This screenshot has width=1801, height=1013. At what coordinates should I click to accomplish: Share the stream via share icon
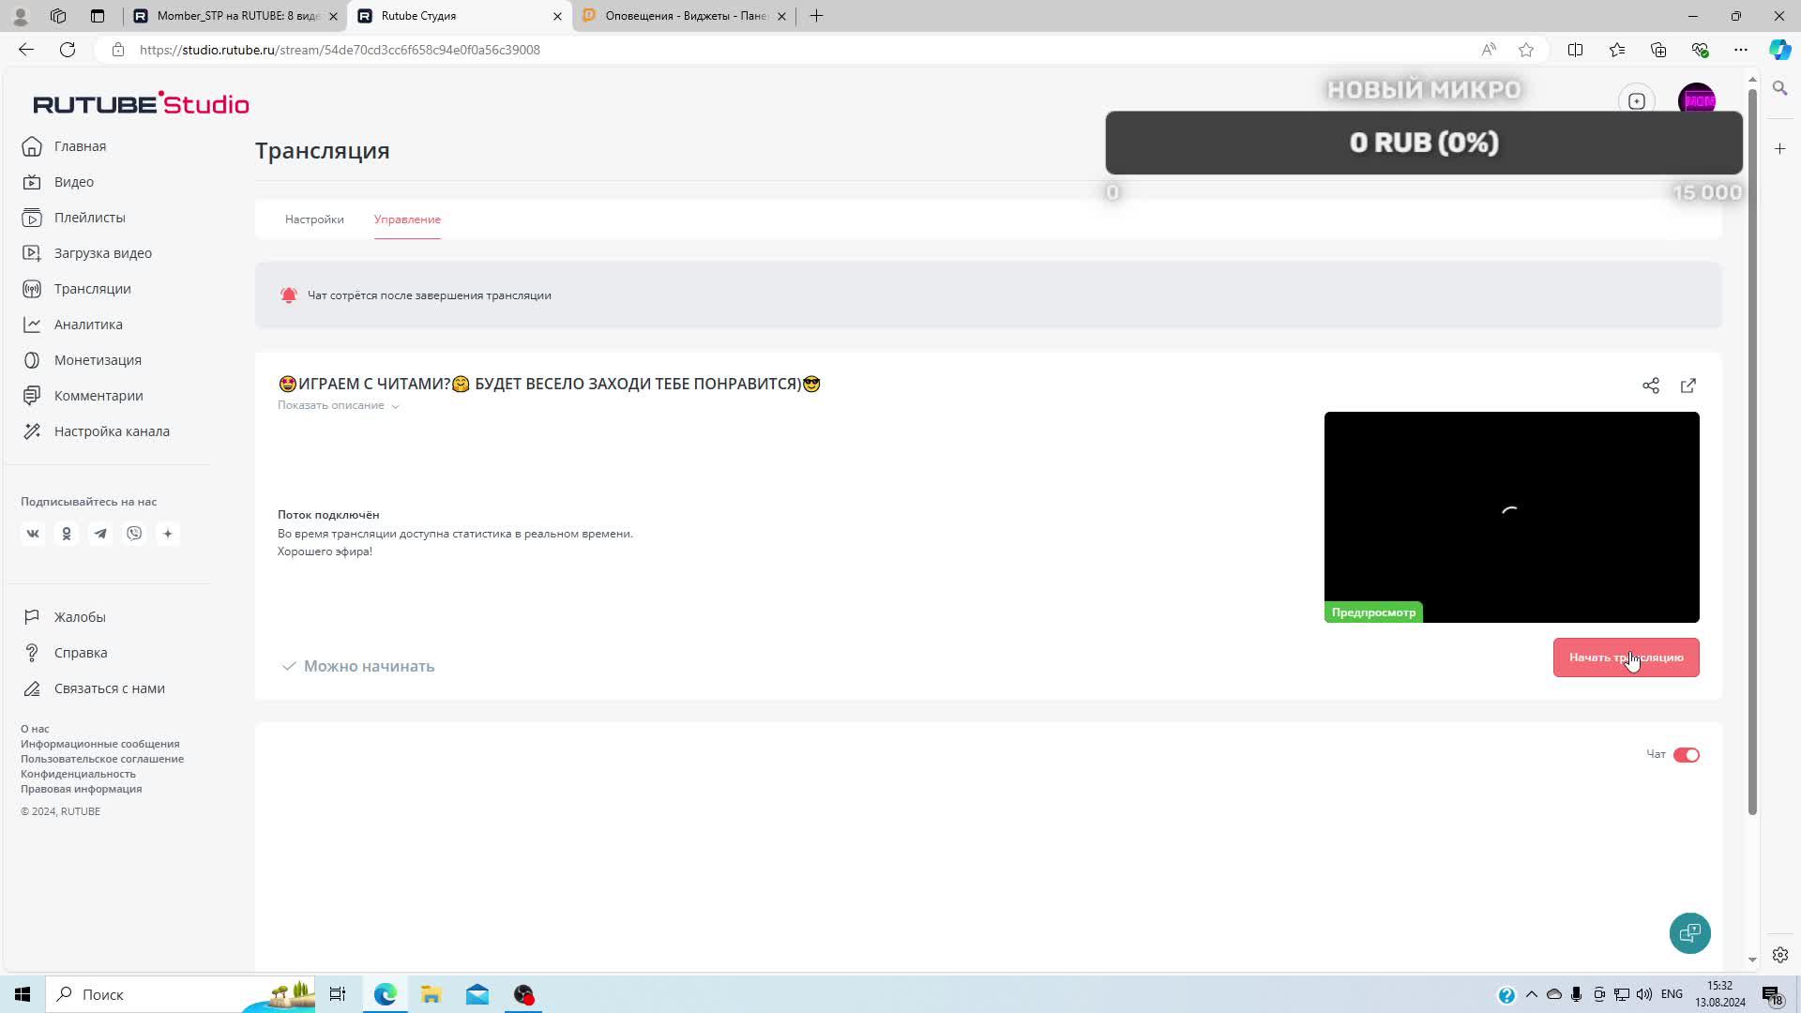pos(1651,386)
